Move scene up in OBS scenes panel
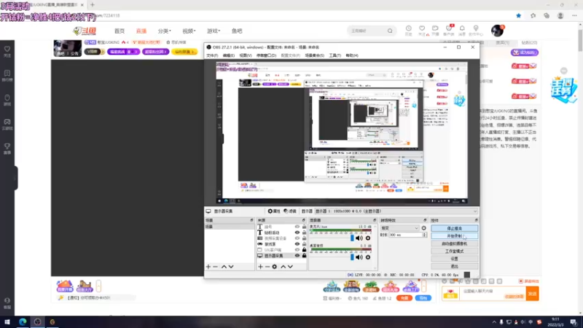The height and width of the screenshot is (328, 583). 224,267
